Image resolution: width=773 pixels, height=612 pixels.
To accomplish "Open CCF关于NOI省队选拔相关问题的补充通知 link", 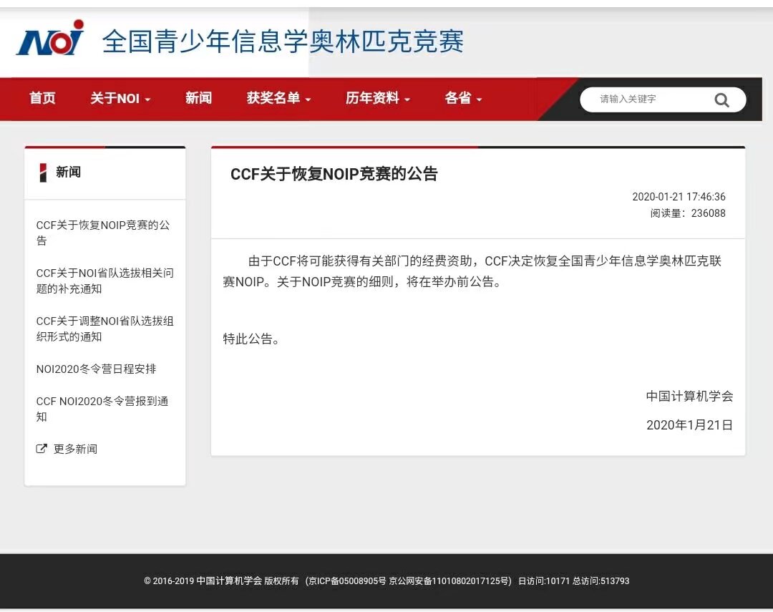I will [104, 281].
